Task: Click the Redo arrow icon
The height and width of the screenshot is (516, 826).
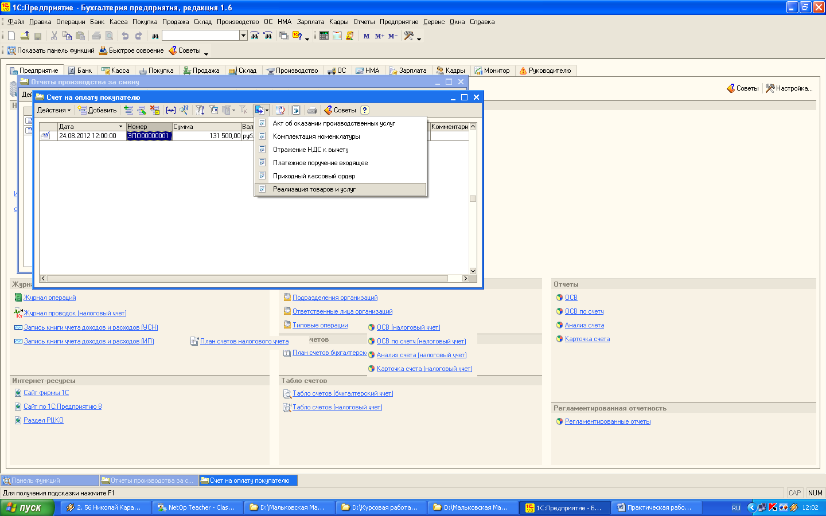Action: pos(138,36)
